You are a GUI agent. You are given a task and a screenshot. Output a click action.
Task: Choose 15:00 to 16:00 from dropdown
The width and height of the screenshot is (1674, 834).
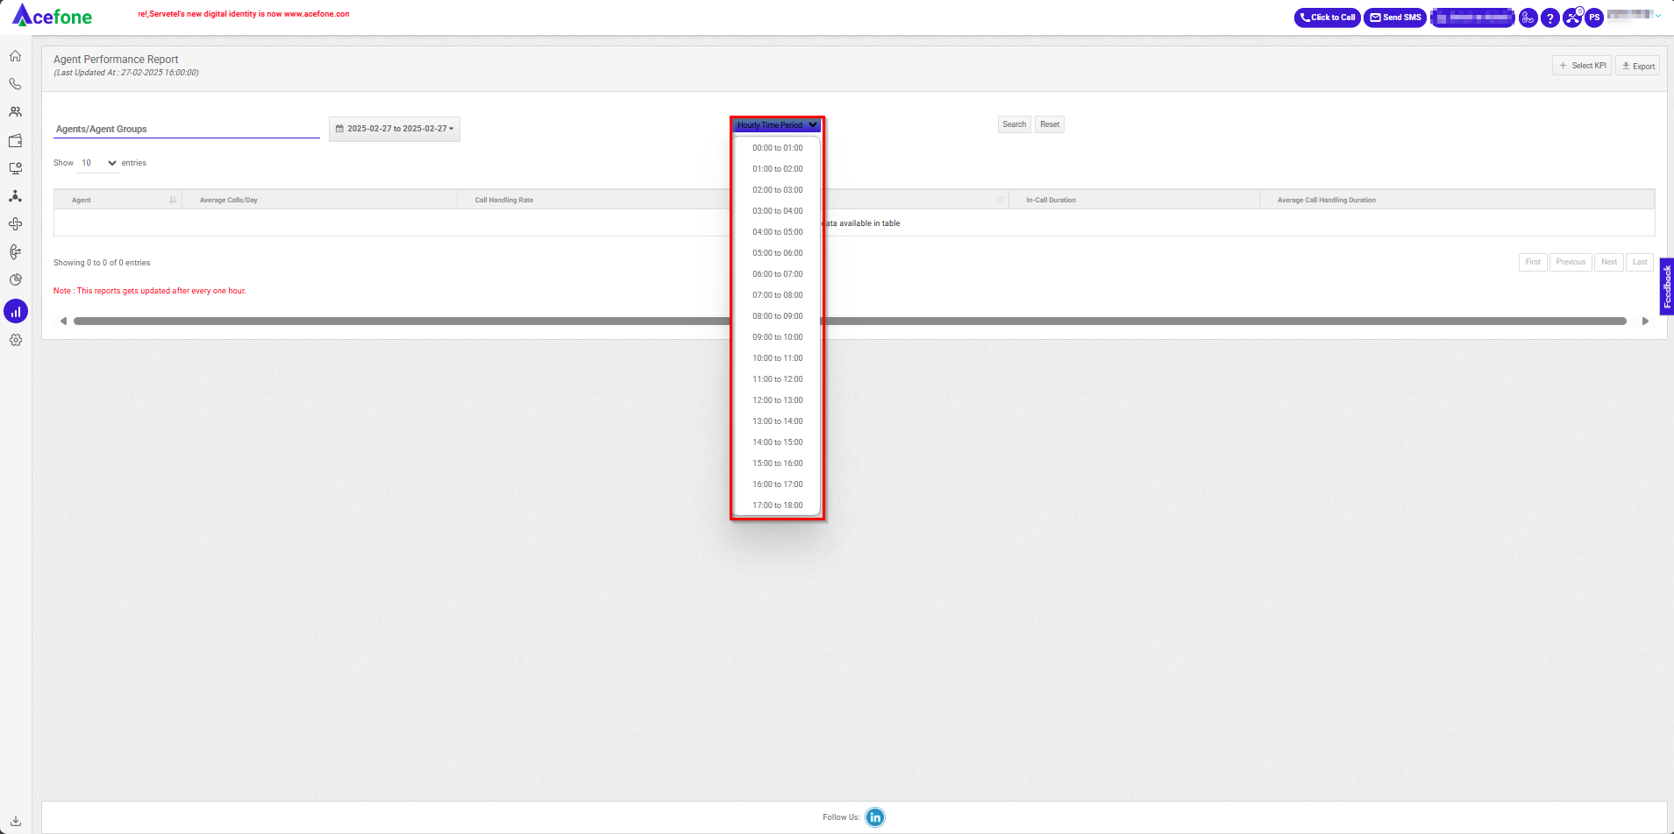[777, 463]
